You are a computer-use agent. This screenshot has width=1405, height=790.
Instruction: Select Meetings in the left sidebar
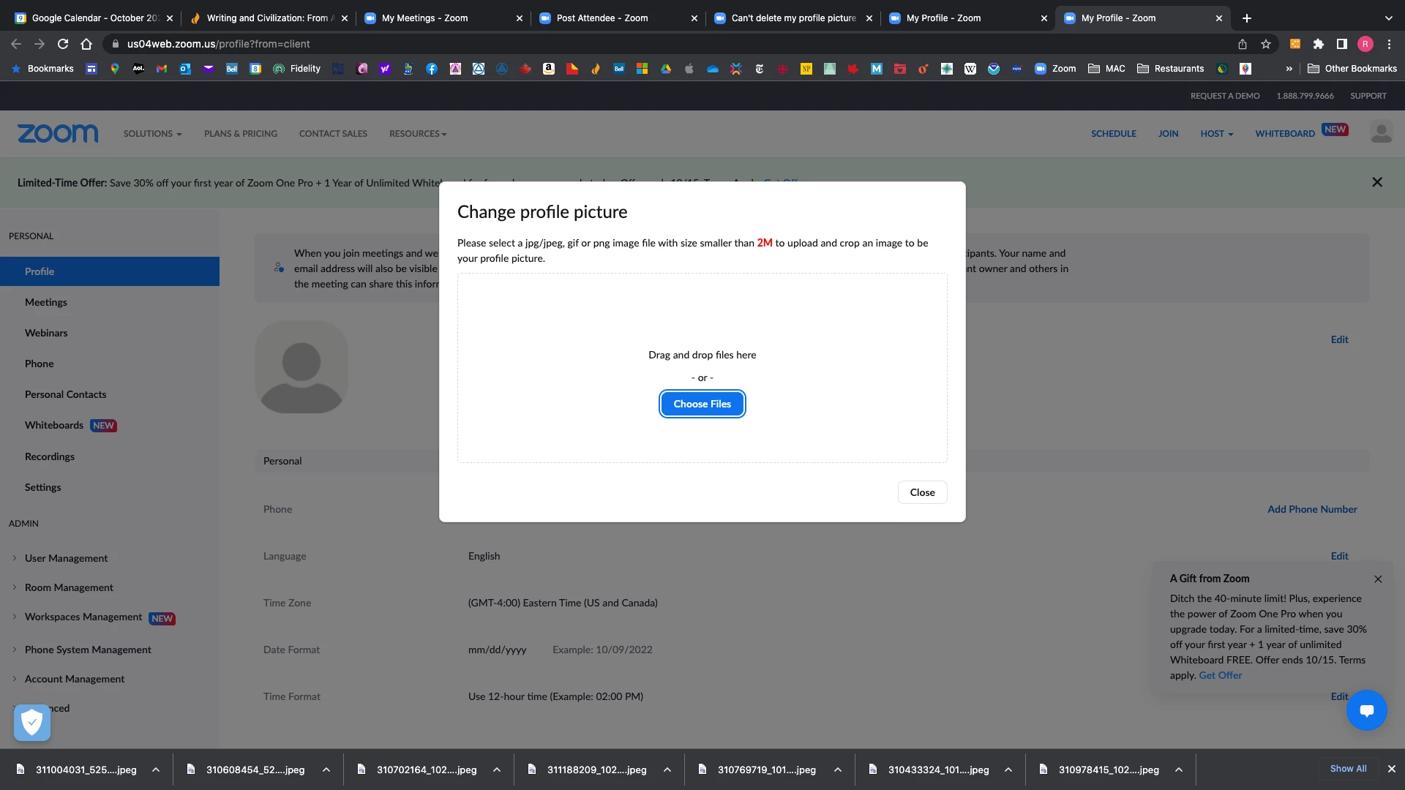46,302
